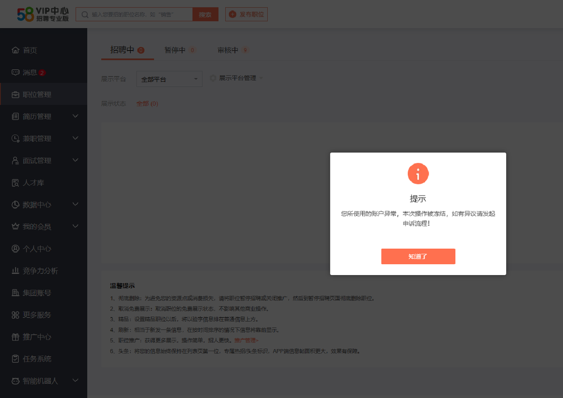Screen dimensions: 563x398
Task: Click the 智能机器人 robot icon
Action: pos(15,381)
